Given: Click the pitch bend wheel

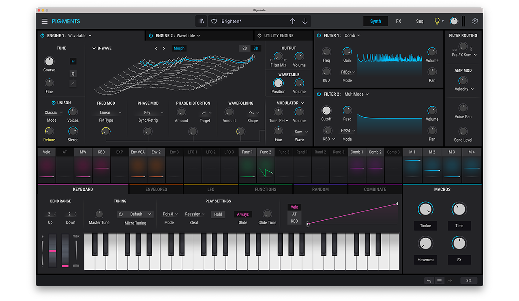Looking at the screenshot, I should point(53,250).
